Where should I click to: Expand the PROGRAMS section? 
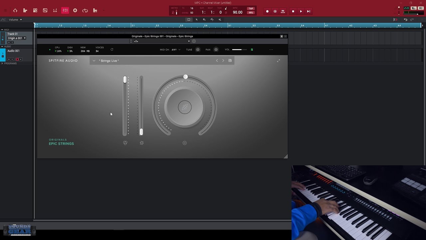point(2,63)
